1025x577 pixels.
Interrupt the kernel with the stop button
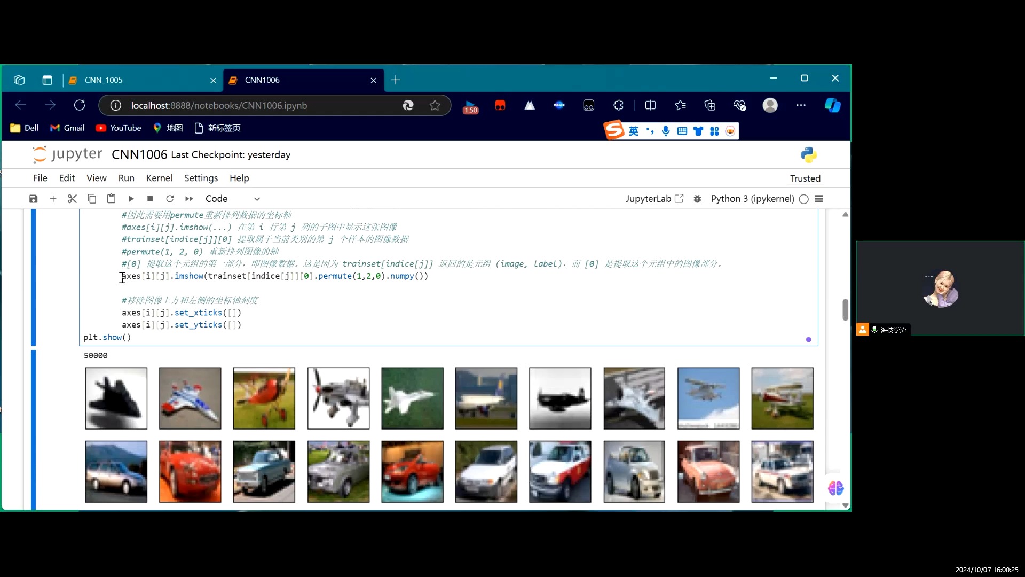[x=150, y=199]
